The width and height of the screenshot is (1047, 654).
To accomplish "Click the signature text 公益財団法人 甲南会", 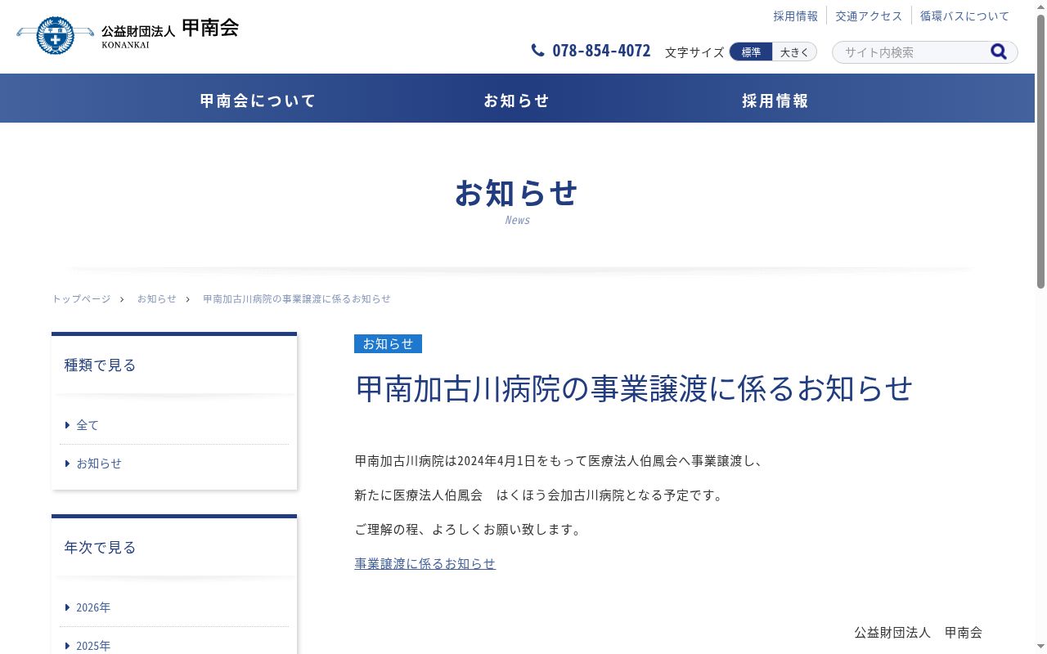I will (x=919, y=632).
